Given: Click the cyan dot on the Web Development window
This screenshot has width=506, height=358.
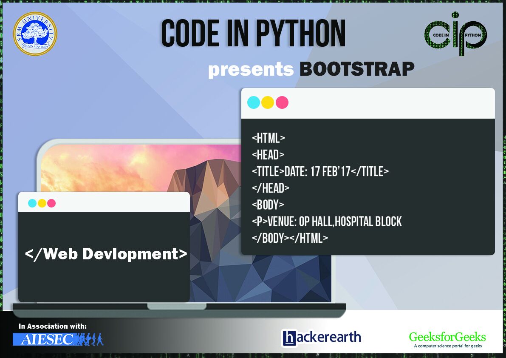Looking at the screenshot, I should pos(31,203).
